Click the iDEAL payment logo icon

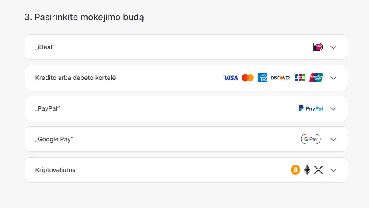tap(318, 47)
